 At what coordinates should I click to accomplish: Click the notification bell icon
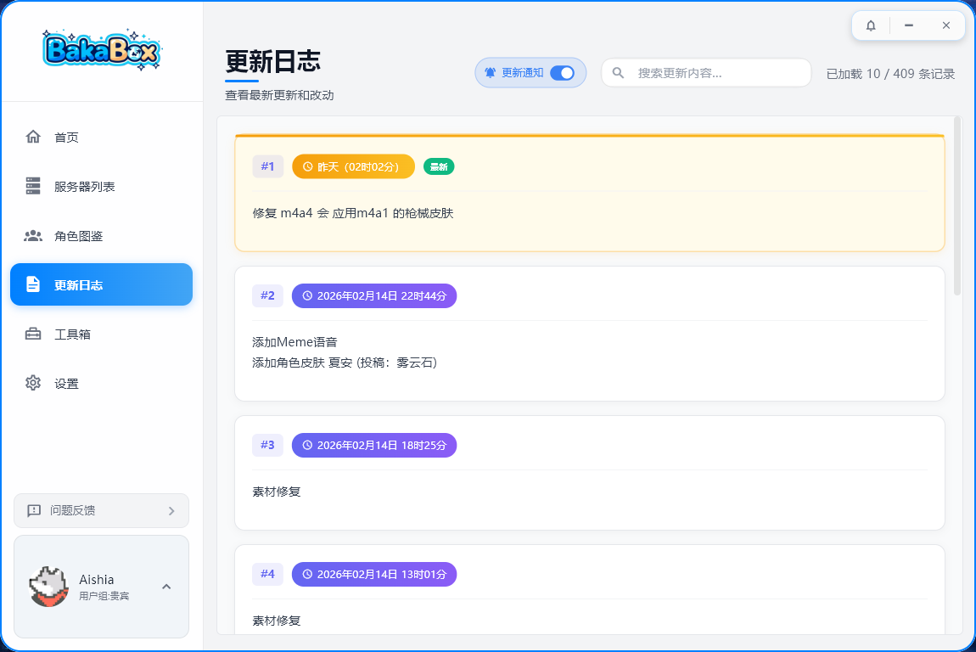coord(871,25)
